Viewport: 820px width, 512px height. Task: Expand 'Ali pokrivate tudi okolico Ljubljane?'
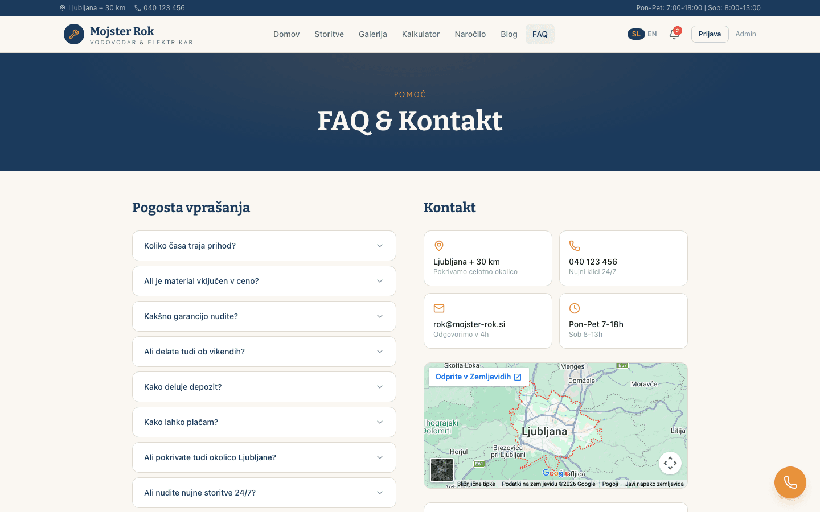tap(264, 457)
